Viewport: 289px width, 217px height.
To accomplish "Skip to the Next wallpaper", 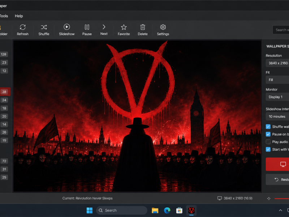I will coord(104,30).
